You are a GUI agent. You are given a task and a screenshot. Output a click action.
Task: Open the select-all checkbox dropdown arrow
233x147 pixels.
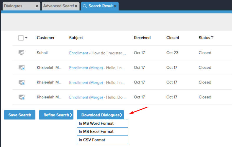tap(26, 38)
